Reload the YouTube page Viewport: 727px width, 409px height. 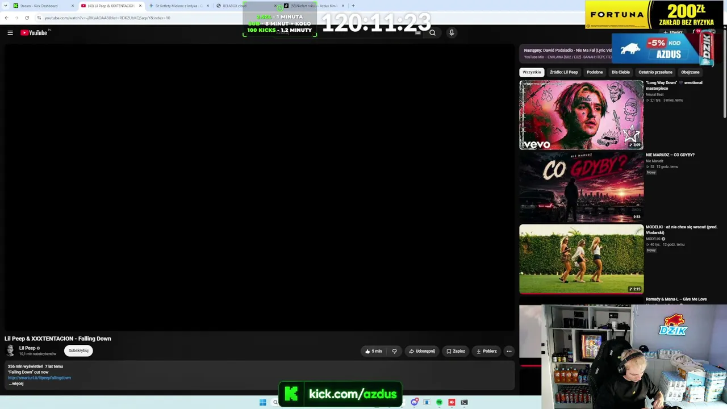[x=27, y=18]
